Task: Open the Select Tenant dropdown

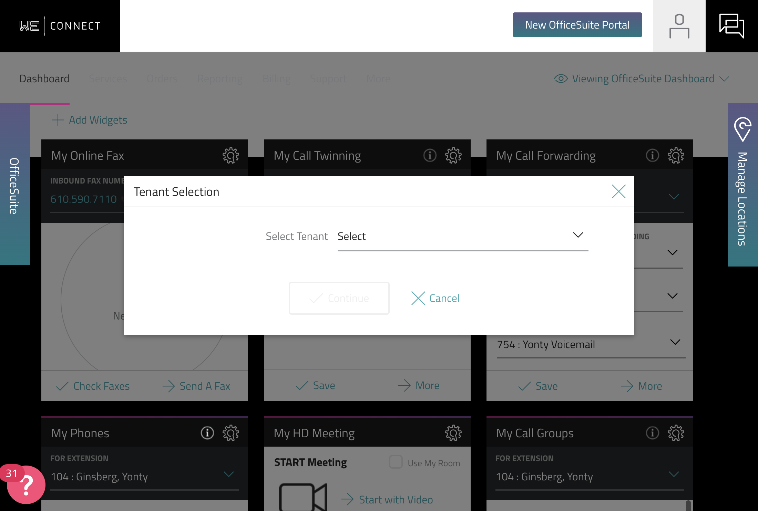Action: [x=463, y=237]
